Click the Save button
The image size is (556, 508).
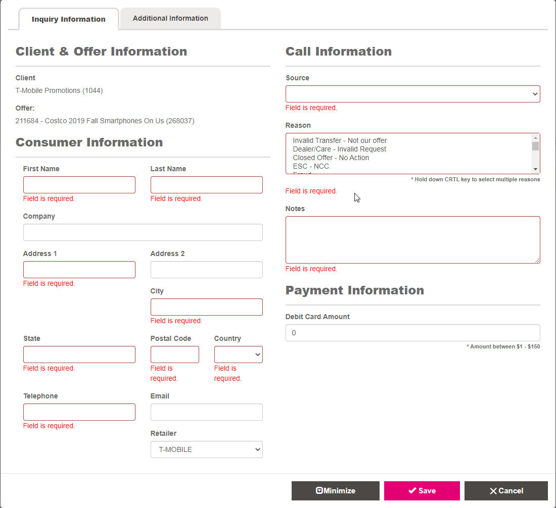[422, 491]
